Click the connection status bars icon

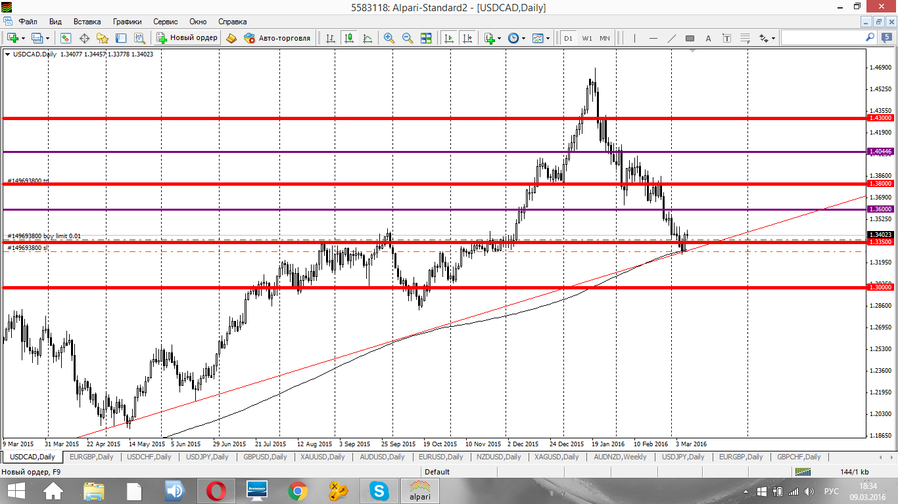[x=802, y=471]
